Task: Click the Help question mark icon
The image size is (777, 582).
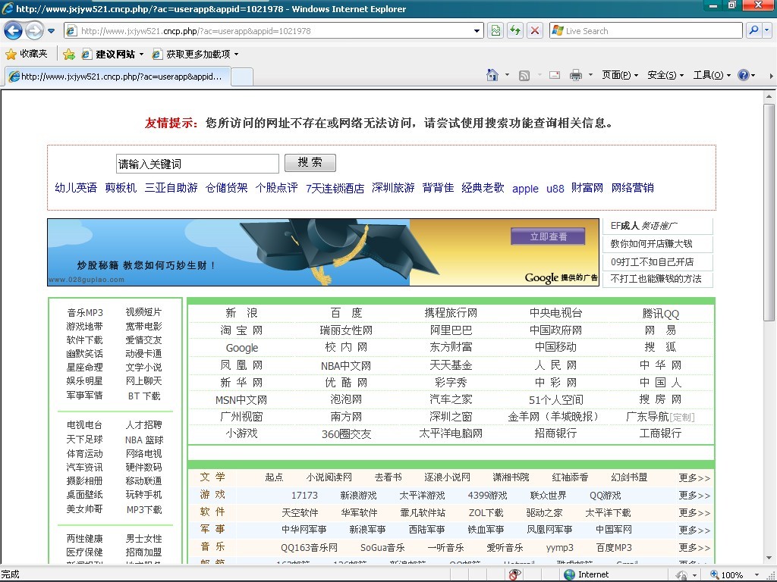Action: click(x=744, y=75)
